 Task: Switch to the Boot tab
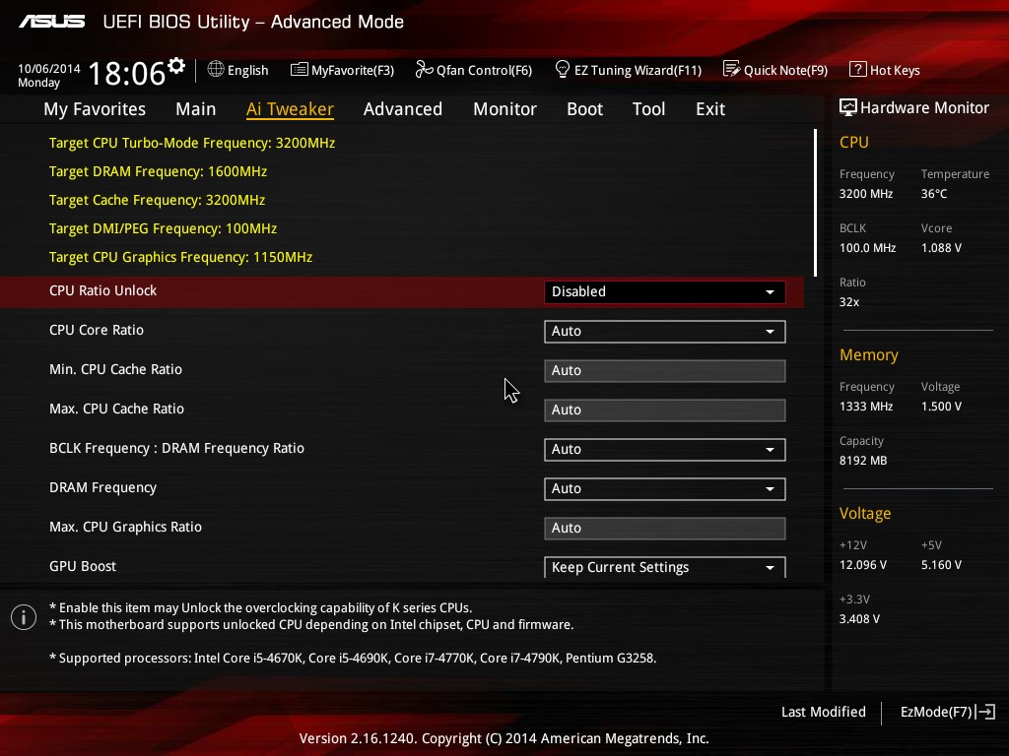pyautogui.click(x=585, y=109)
